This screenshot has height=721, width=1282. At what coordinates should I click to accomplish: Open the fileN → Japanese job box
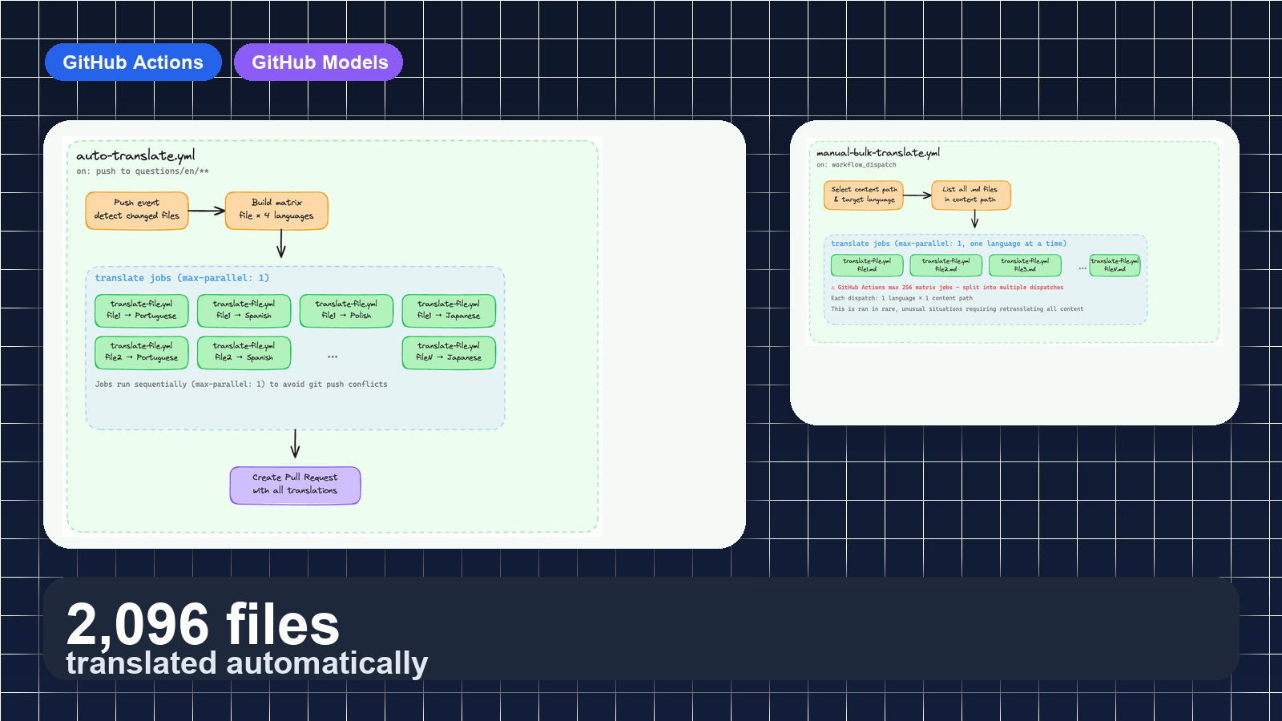(449, 352)
